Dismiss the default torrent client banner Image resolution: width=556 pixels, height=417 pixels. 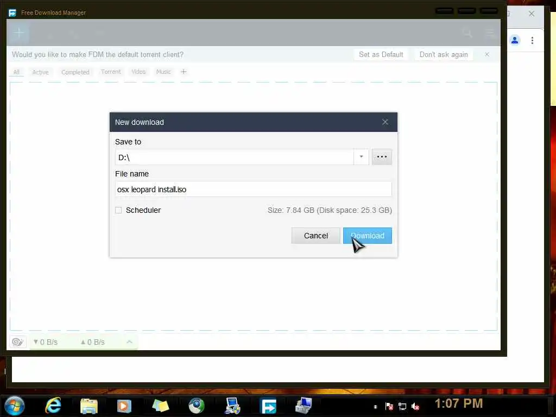point(487,54)
